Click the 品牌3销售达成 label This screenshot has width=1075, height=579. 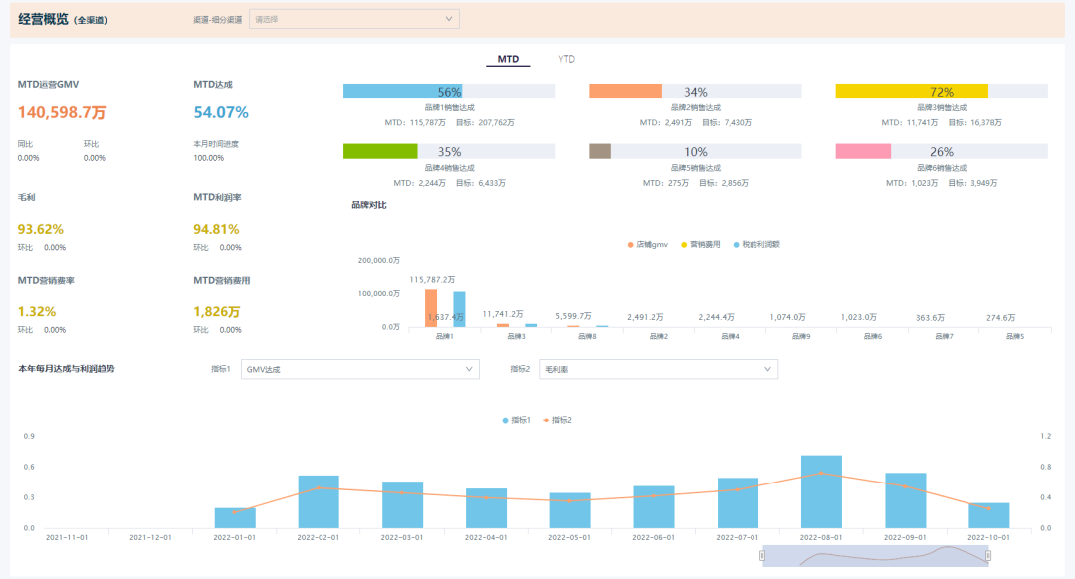pyautogui.click(x=942, y=108)
